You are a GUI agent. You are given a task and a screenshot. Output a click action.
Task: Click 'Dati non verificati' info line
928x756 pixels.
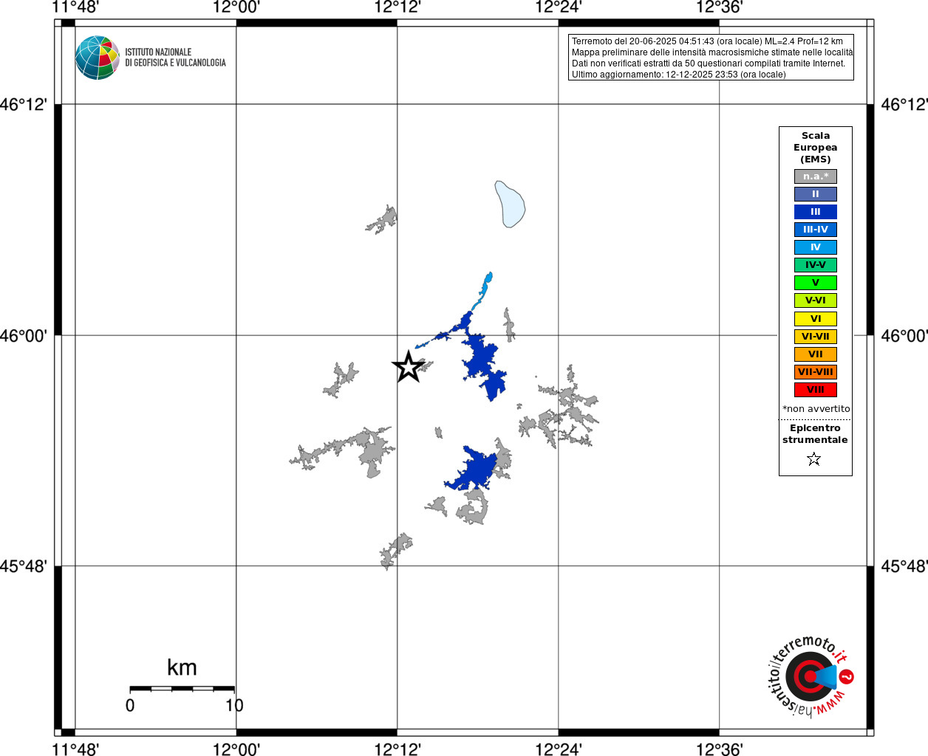pyautogui.click(x=709, y=63)
